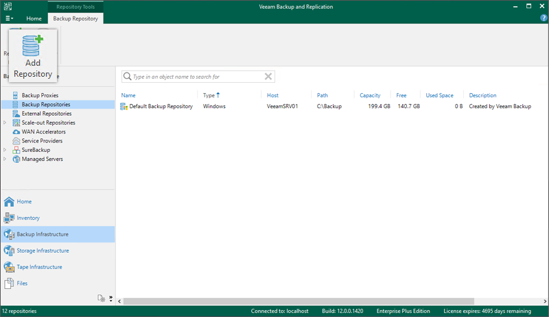Expand the Scale-out Repositories node arrow
The width and height of the screenshot is (549, 317).
(x=5, y=123)
